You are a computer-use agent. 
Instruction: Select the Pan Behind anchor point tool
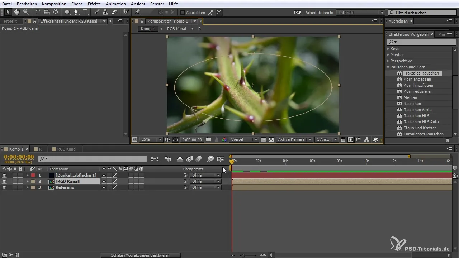(x=56, y=12)
